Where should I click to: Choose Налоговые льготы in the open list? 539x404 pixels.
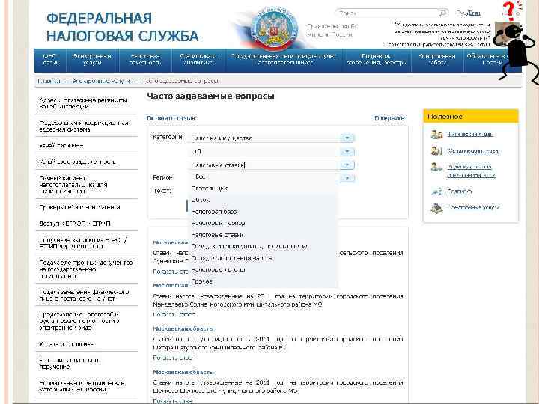tap(263, 269)
